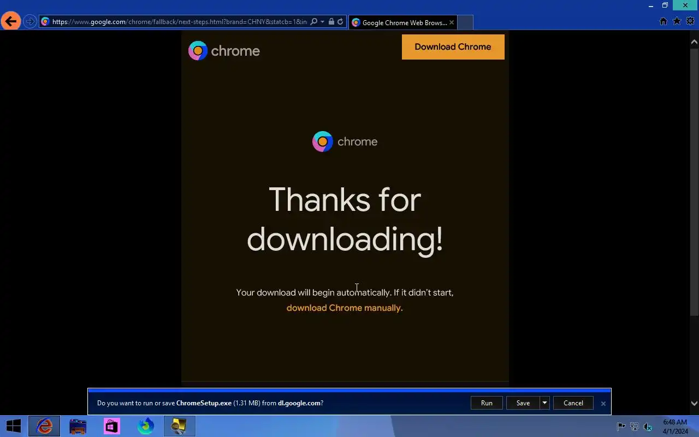Click the taskbar clock showing 6:48 AM
This screenshot has width=699, height=437.
click(x=675, y=426)
